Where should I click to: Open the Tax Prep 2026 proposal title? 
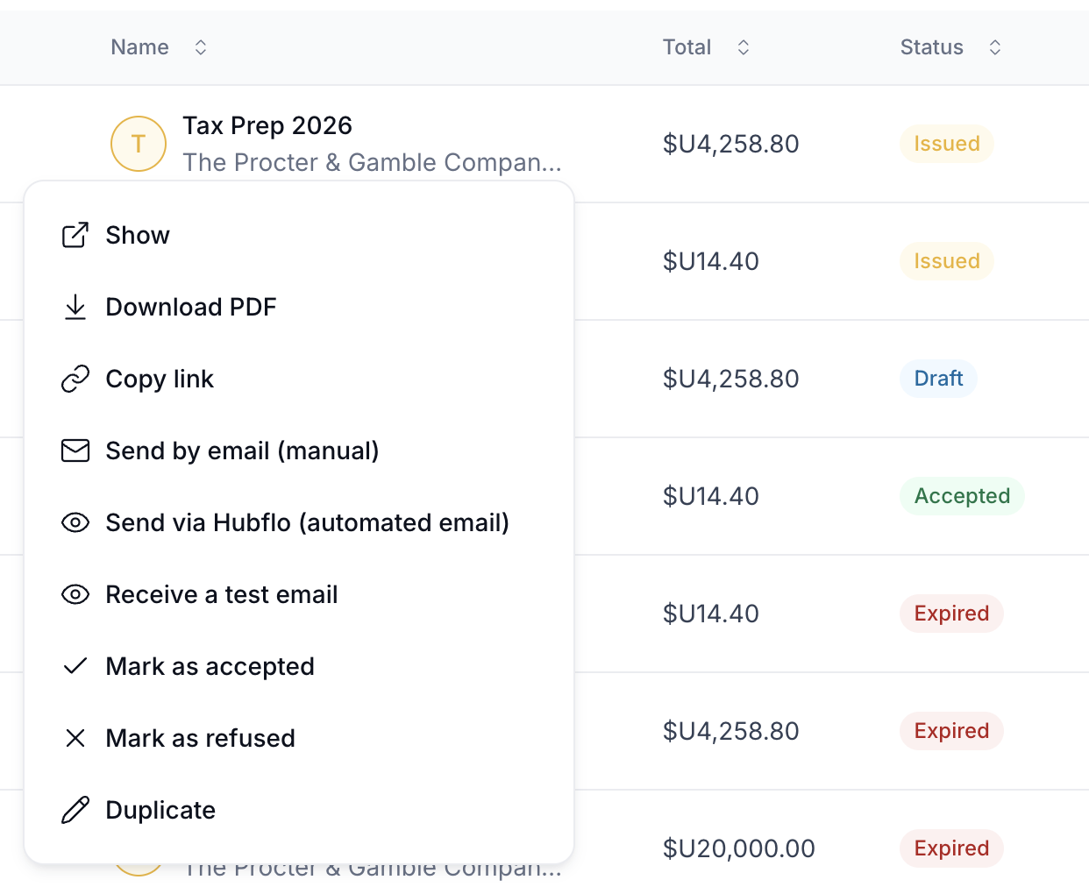pos(267,125)
